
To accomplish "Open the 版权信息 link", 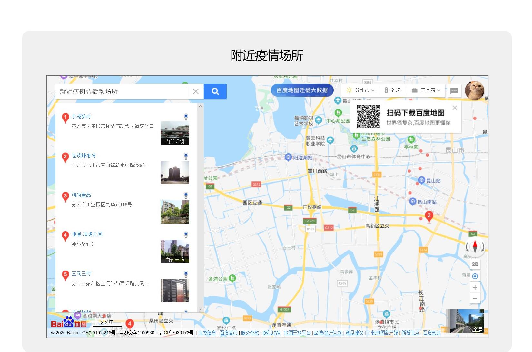I will [207, 333].
